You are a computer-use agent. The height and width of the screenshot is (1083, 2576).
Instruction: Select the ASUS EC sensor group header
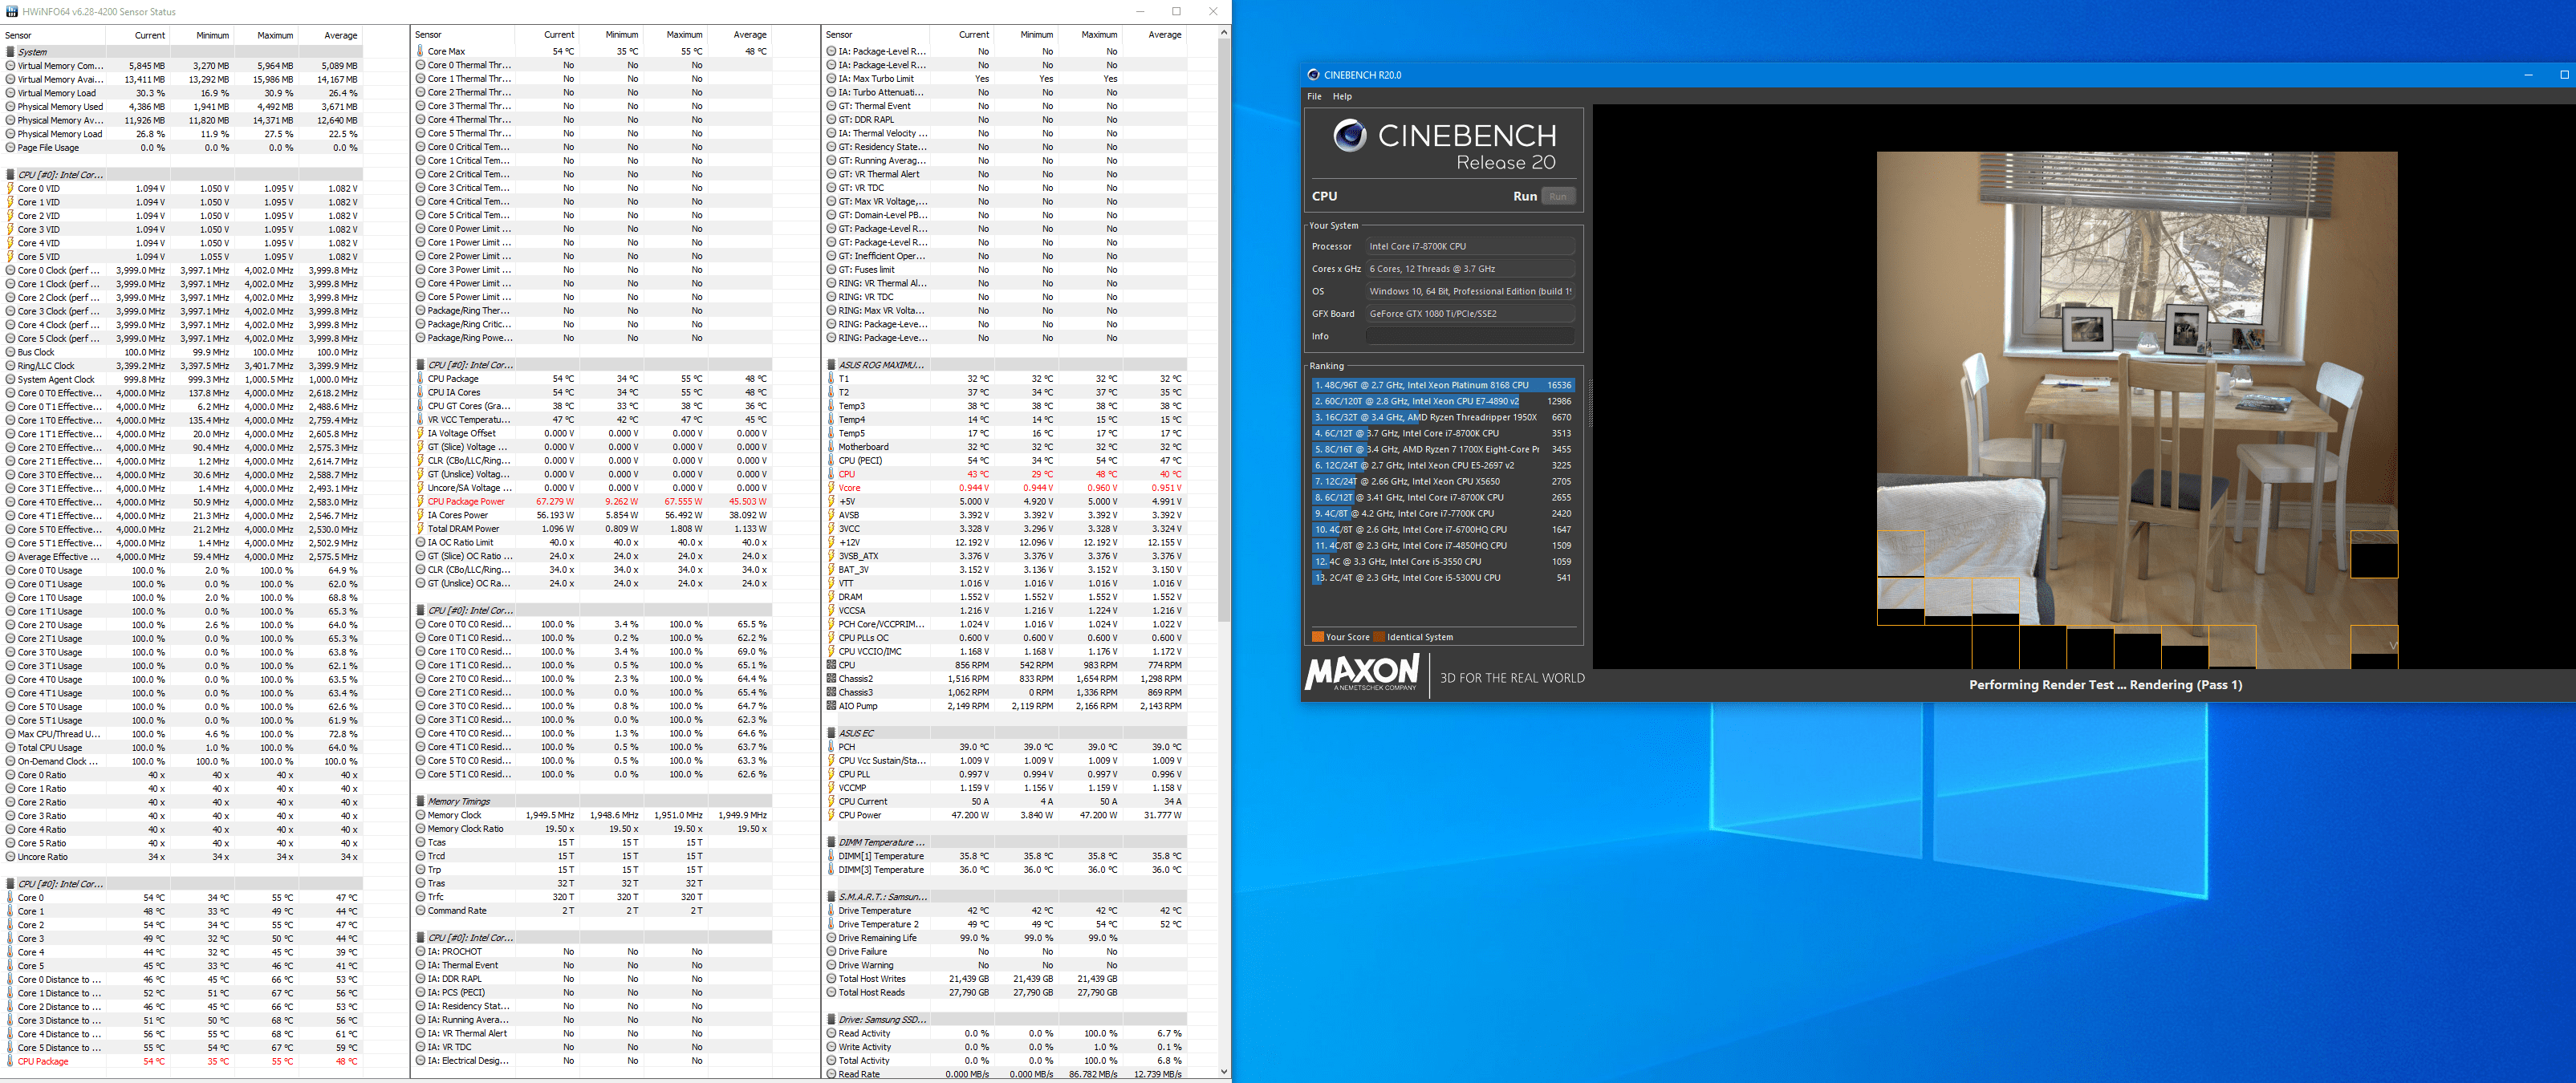pos(1006,733)
